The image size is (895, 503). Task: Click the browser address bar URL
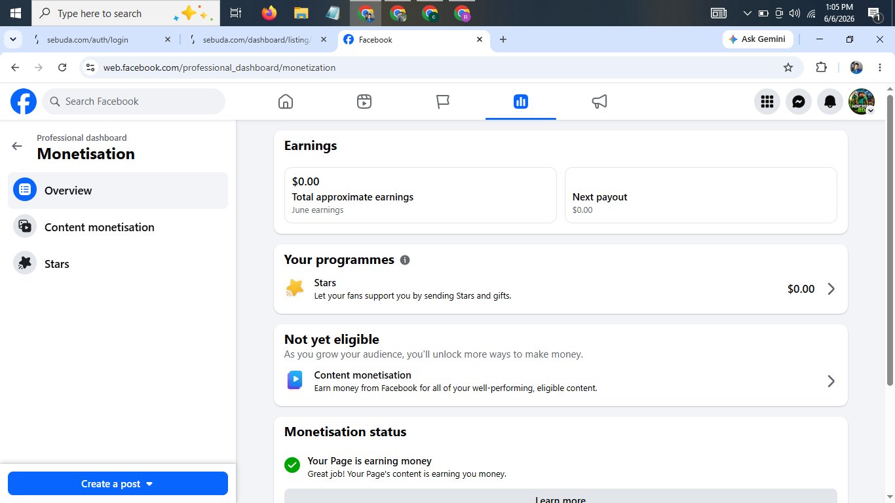tap(219, 67)
